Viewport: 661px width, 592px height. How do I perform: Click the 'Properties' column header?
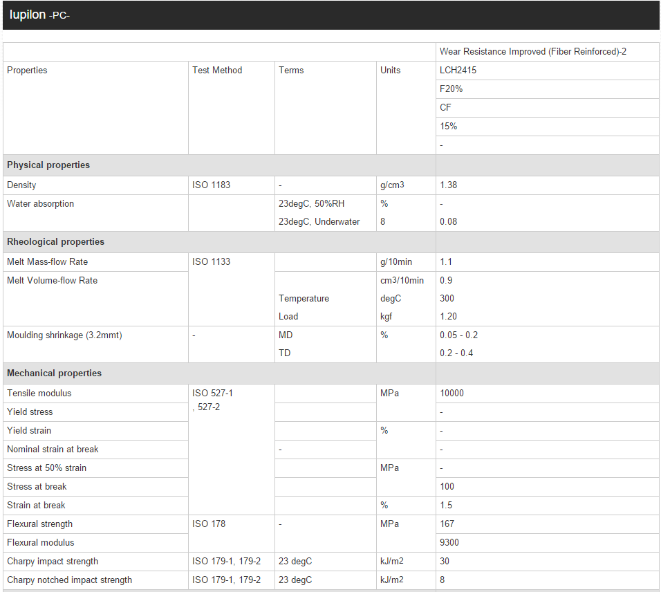click(27, 70)
